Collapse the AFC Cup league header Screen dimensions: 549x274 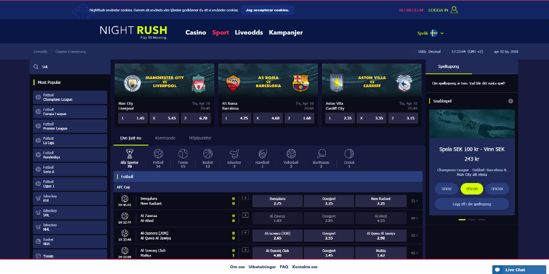click(268, 187)
